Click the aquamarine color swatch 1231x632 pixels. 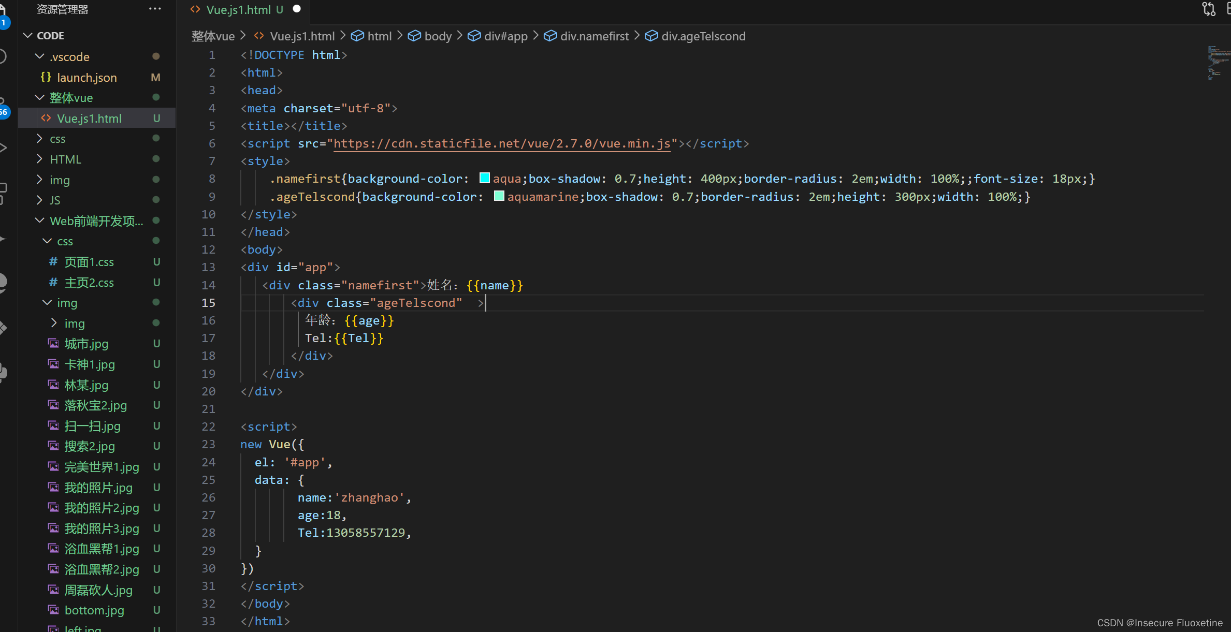499,196
